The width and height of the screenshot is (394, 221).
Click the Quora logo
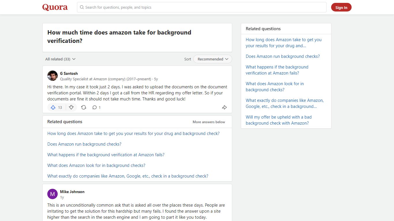point(55,7)
